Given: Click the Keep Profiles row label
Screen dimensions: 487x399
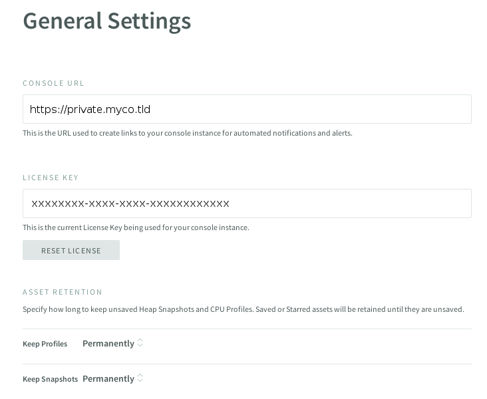Looking at the screenshot, I should pyautogui.click(x=45, y=344).
